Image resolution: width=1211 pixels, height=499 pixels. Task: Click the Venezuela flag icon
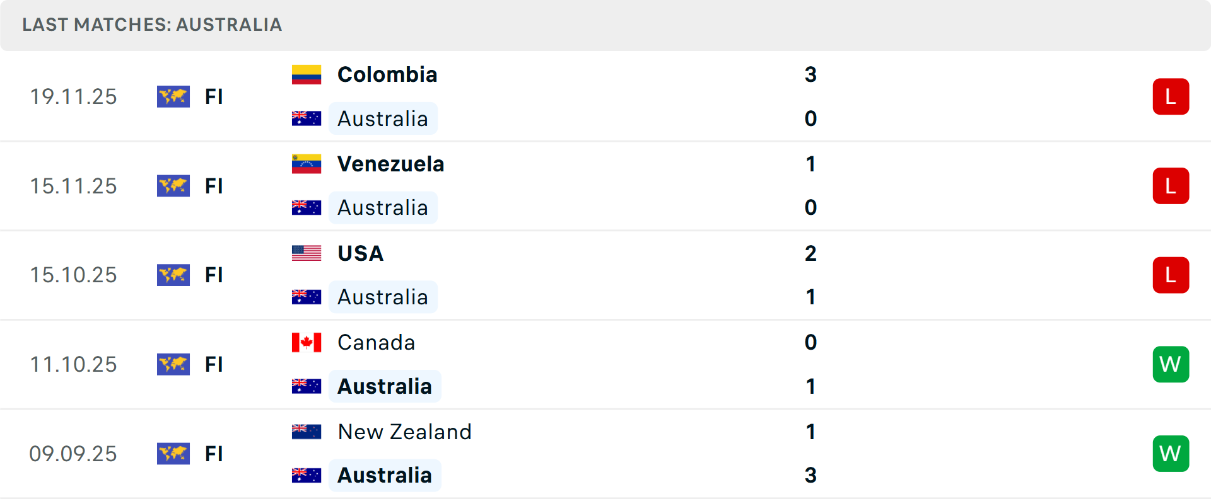pyautogui.click(x=307, y=164)
